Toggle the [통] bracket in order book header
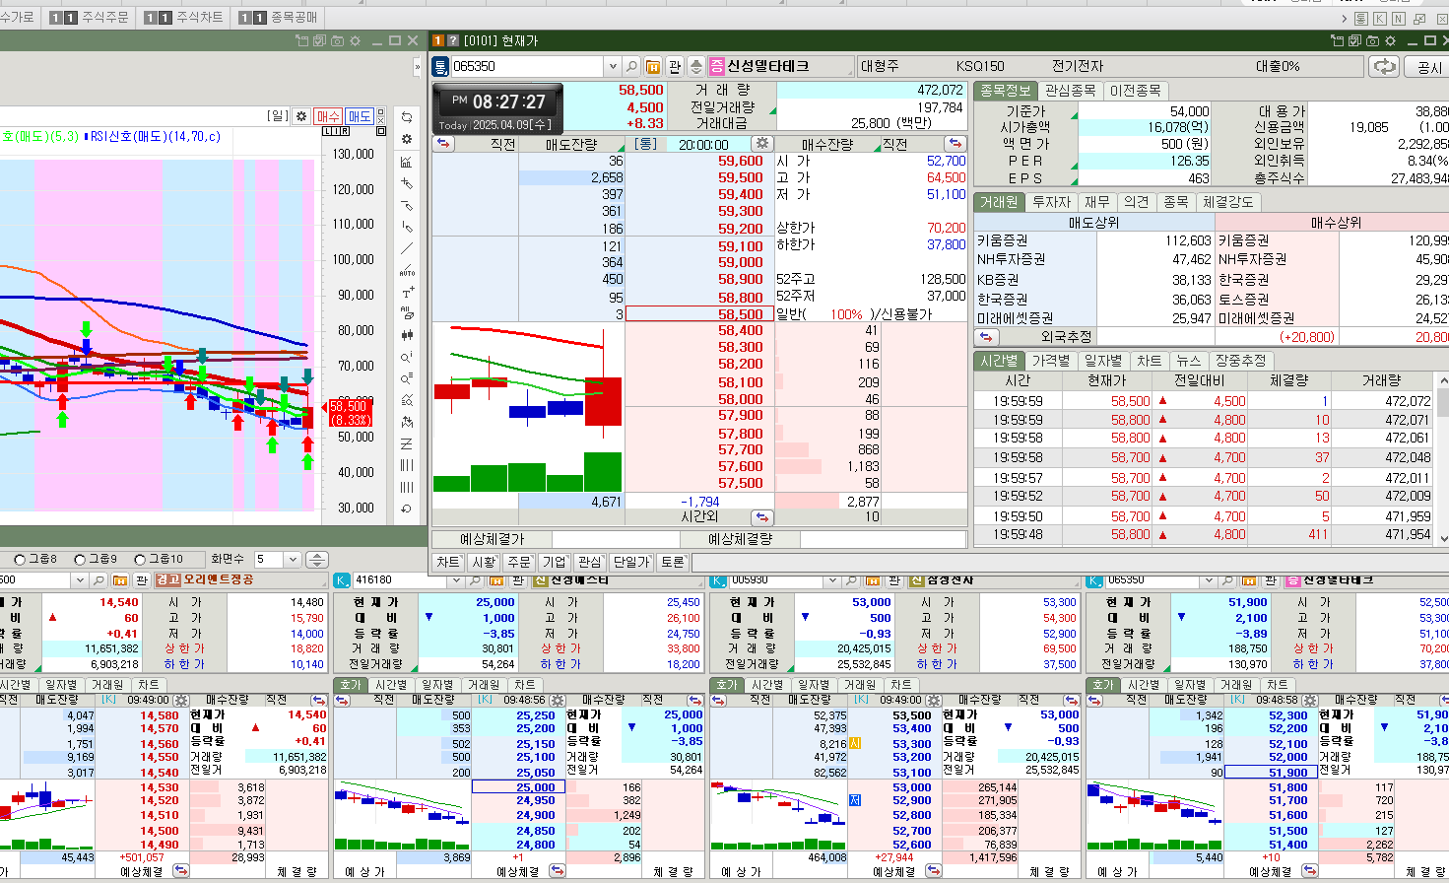1449x883 pixels. [x=645, y=144]
